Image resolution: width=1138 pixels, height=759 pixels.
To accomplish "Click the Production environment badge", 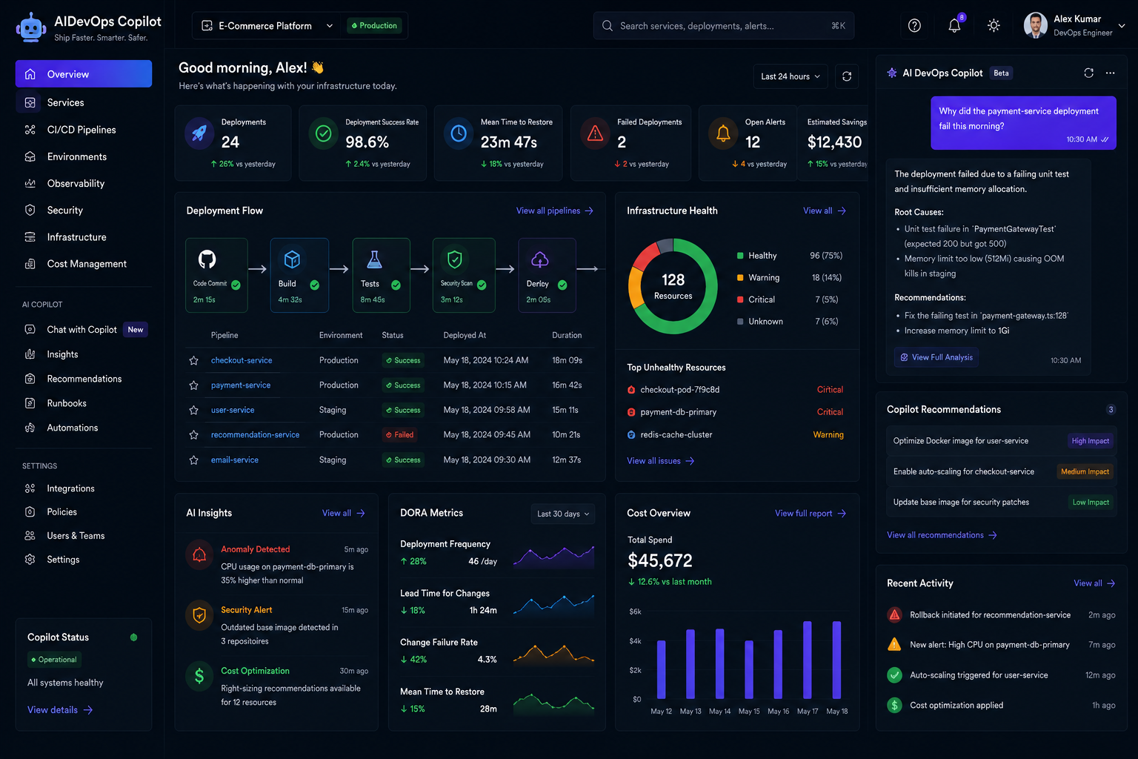I will (x=375, y=26).
